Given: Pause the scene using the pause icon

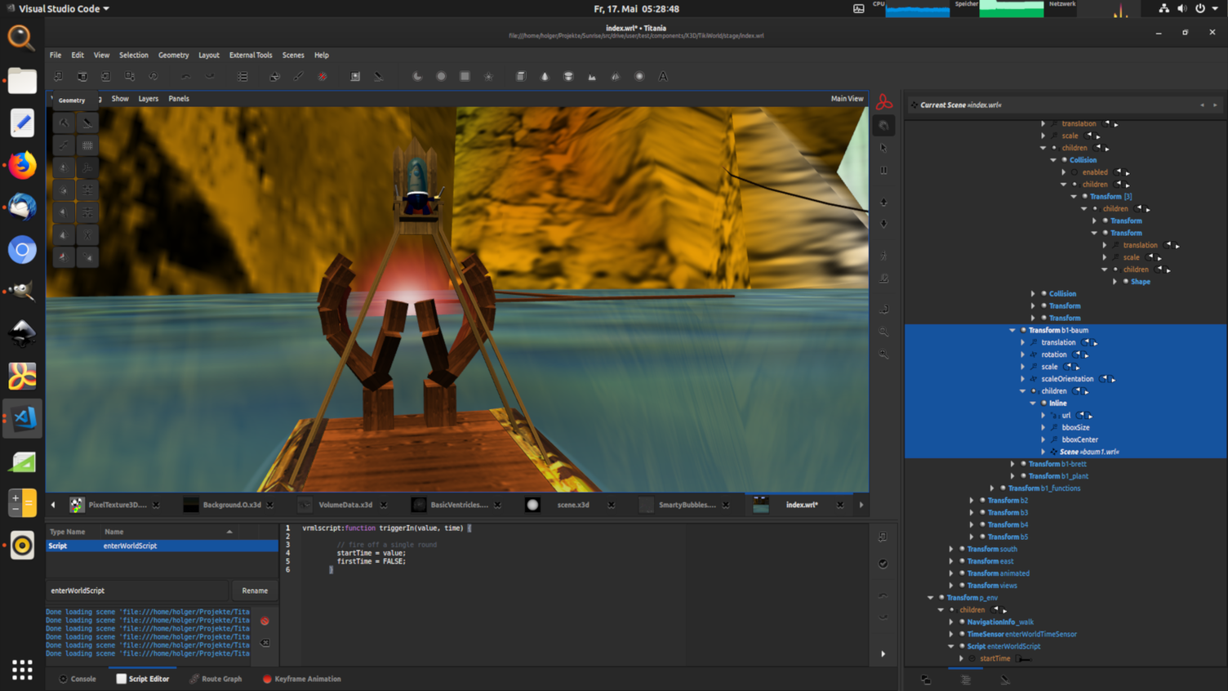Looking at the screenshot, I should pos(883,170).
